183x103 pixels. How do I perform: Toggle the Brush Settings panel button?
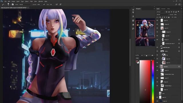pyautogui.click(x=13, y=5)
